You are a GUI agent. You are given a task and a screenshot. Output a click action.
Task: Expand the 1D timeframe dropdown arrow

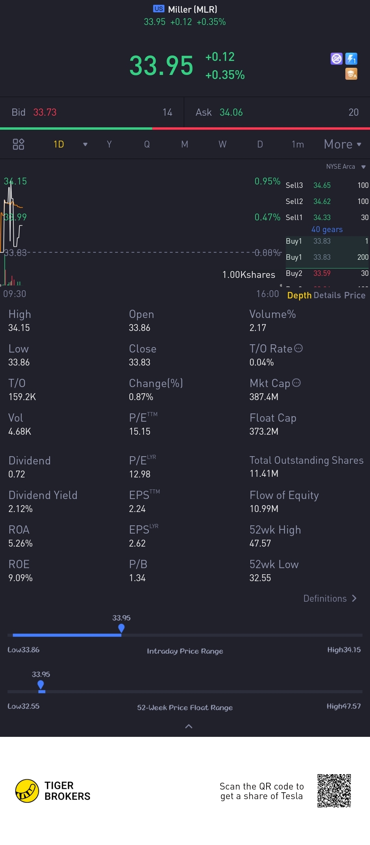pos(85,144)
